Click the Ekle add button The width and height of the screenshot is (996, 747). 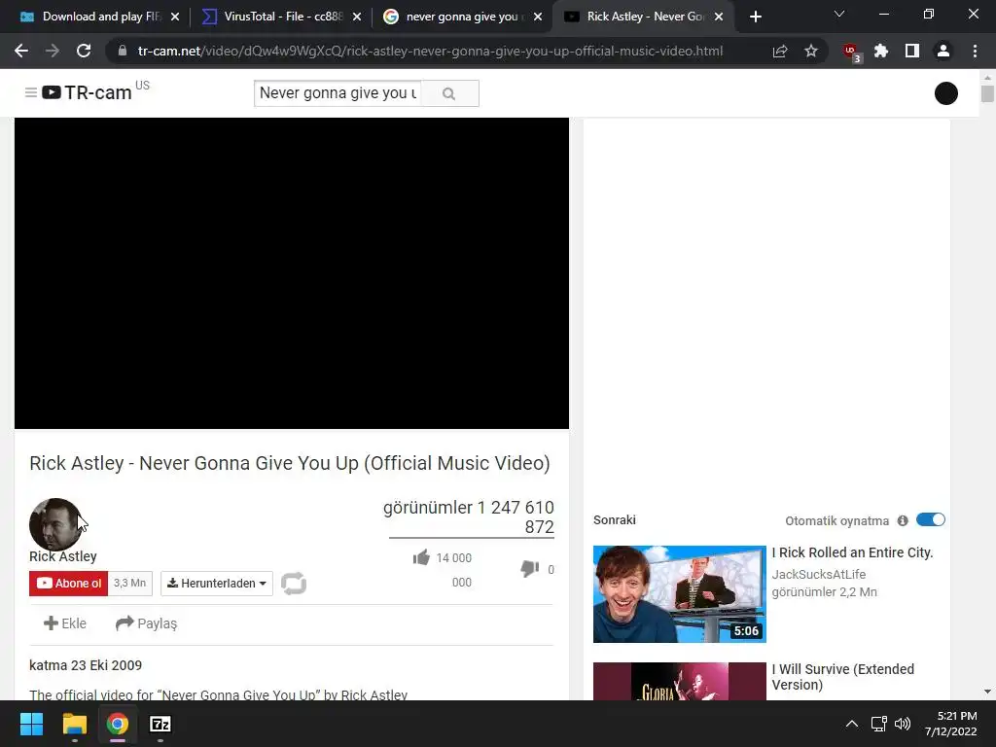coord(65,623)
